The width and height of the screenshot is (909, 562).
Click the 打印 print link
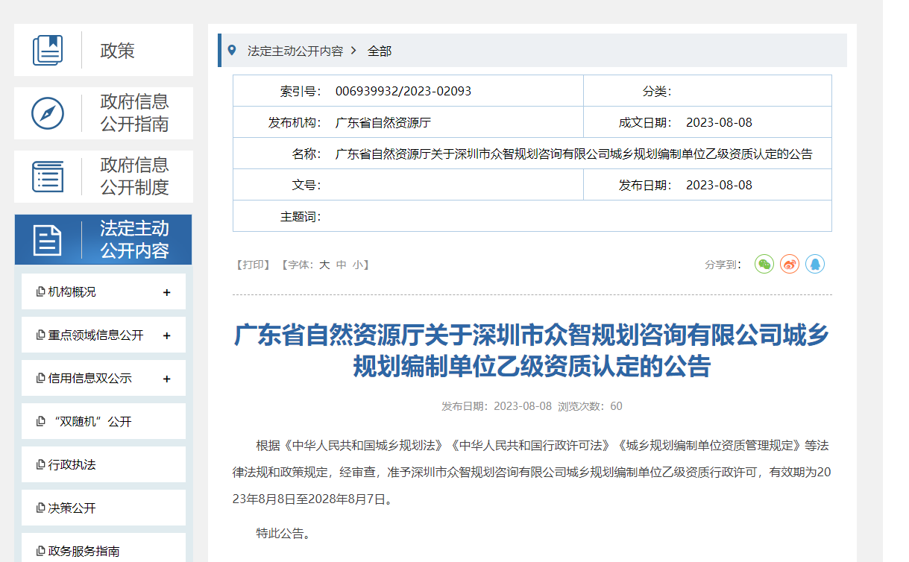pos(253,264)
